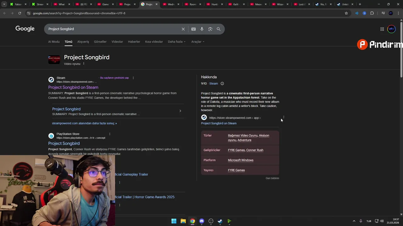
Task: Switch to the Falcon browser tab
Action: tap(18, 4)
